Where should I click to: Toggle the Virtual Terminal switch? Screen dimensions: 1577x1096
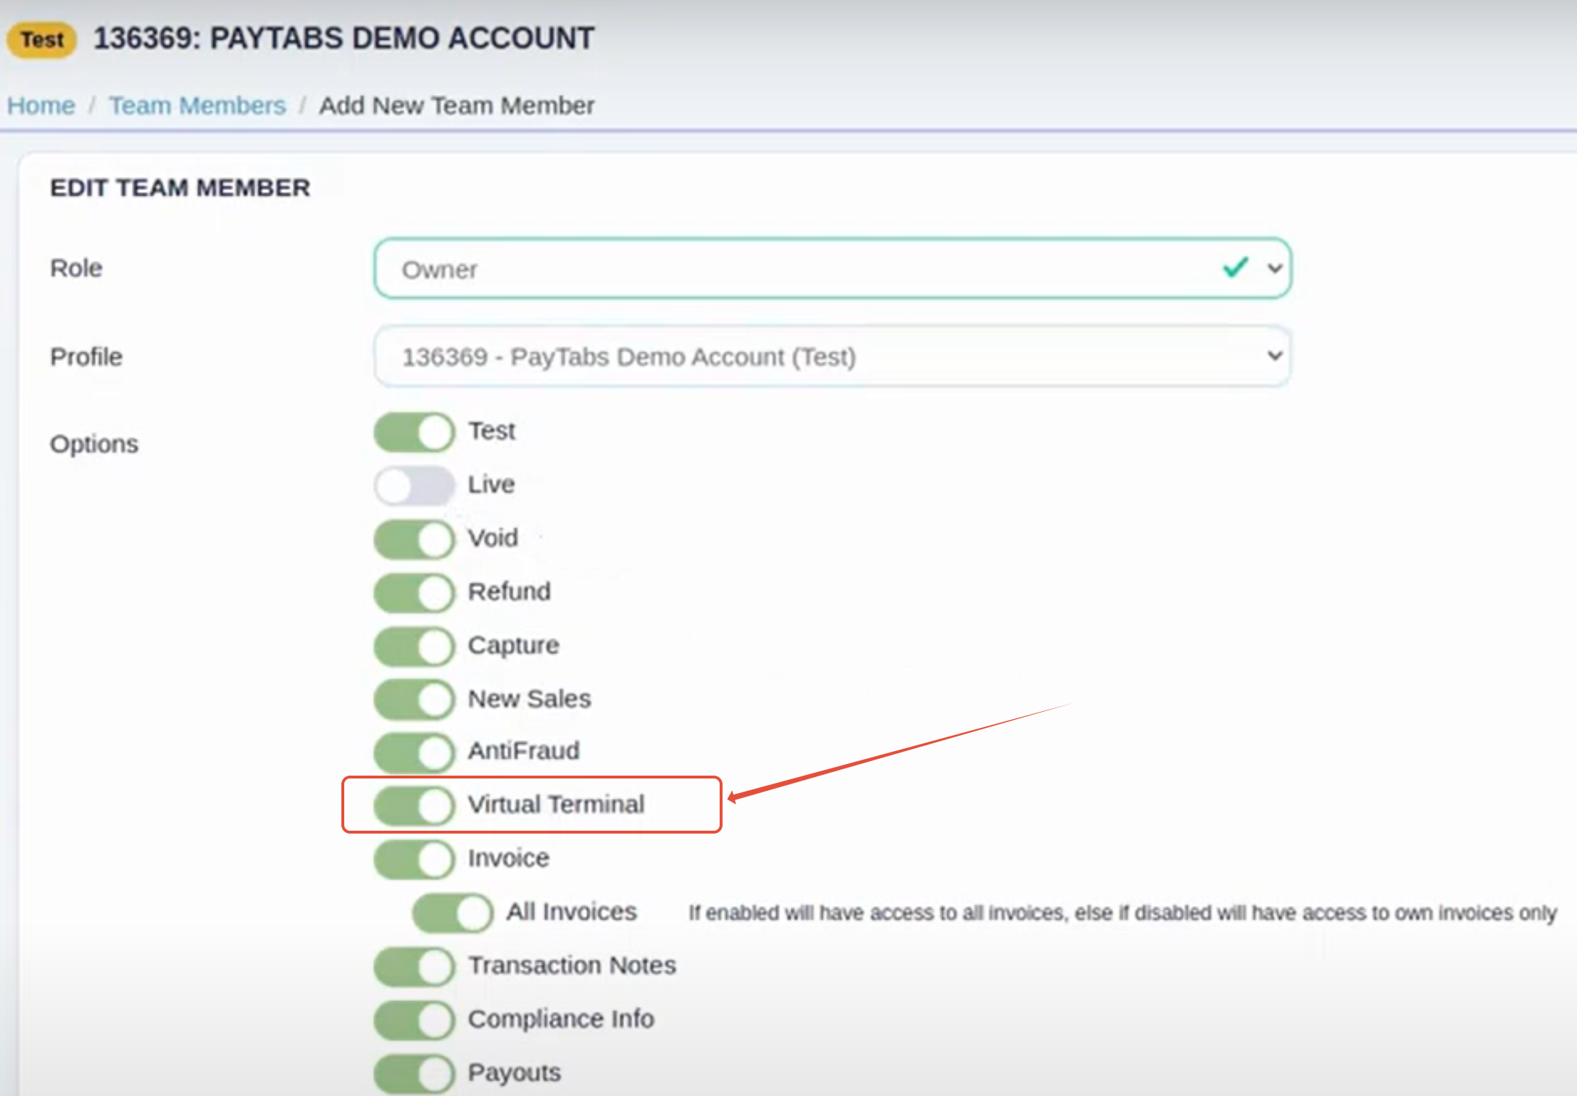414,805
